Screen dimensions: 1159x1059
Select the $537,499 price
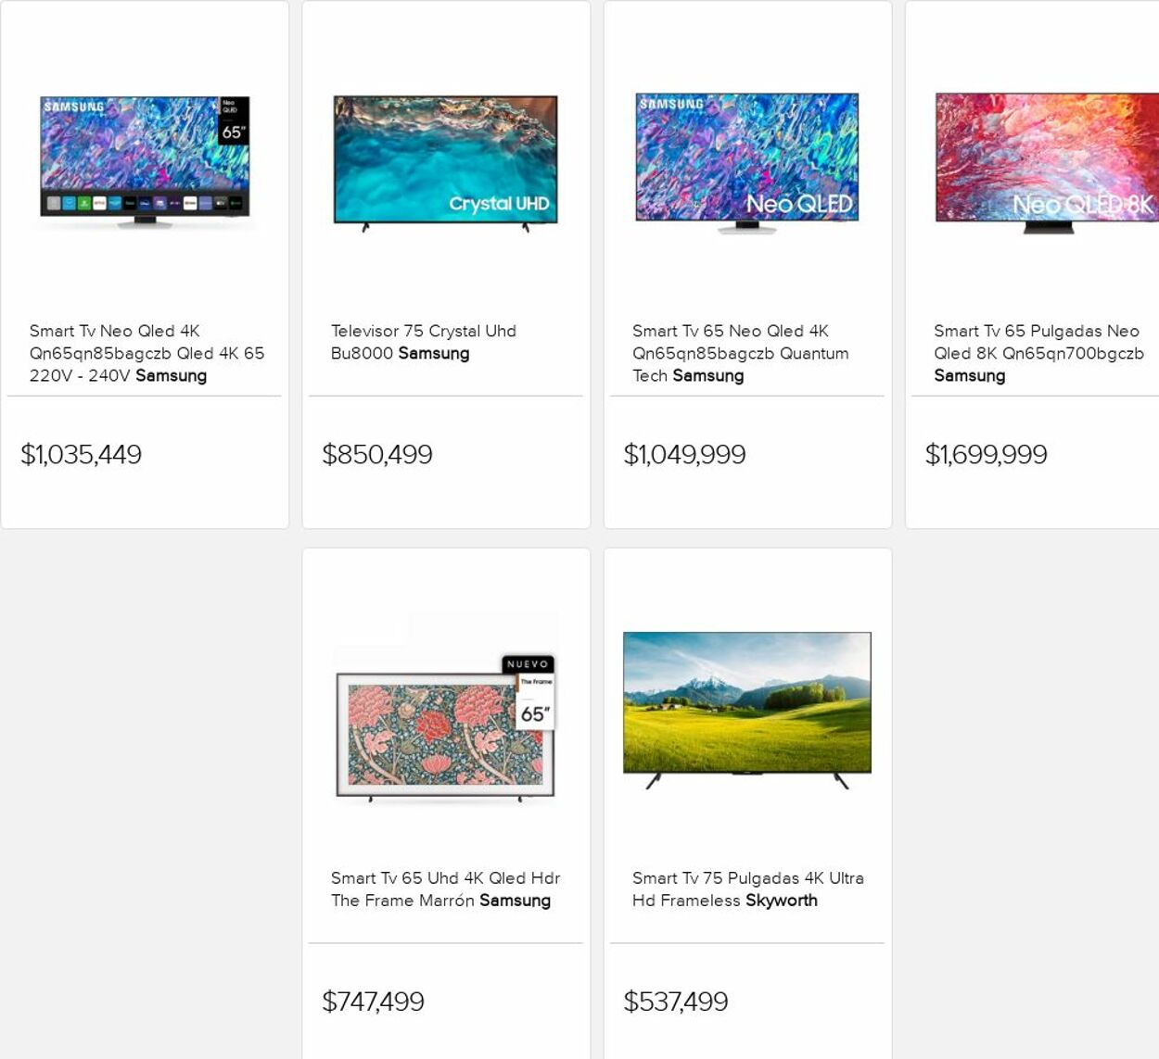tap(676, 1002)
